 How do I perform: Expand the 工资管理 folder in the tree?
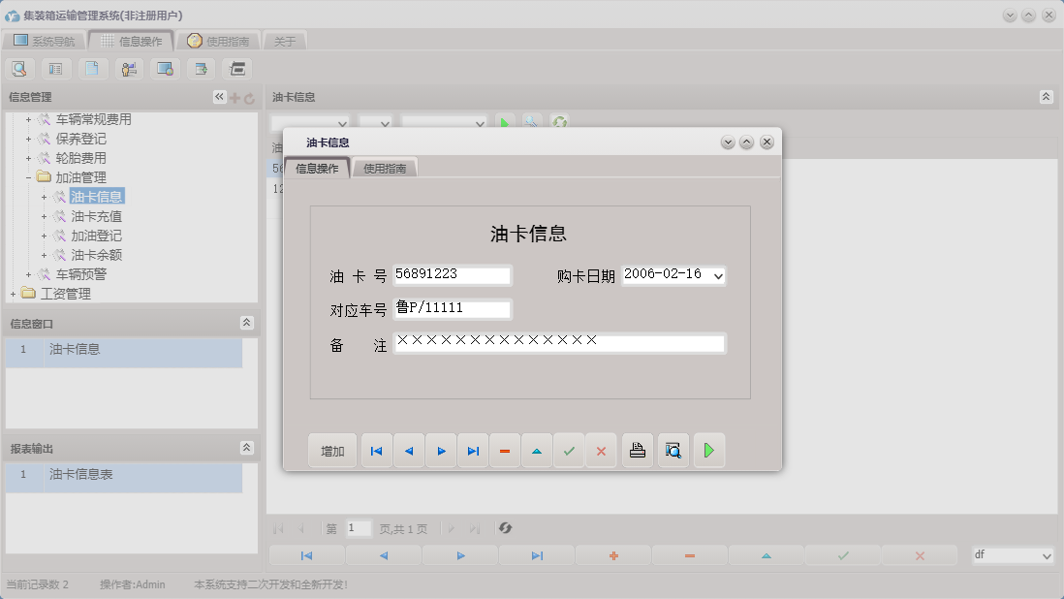click(x=14, y=294)
